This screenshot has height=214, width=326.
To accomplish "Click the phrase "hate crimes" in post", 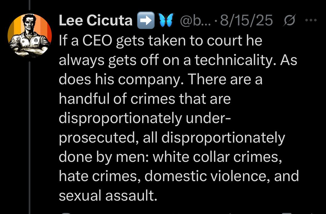I will point(99,177).
